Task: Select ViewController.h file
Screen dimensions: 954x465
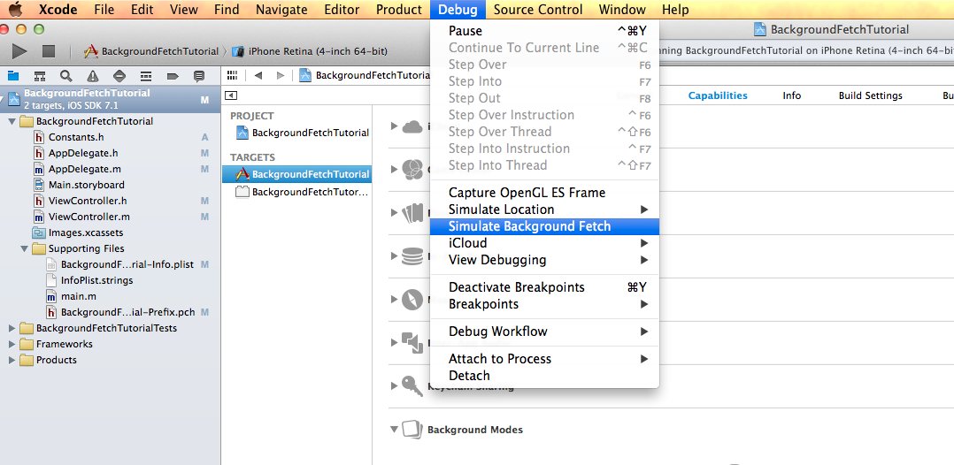Action: click(88, 201)
